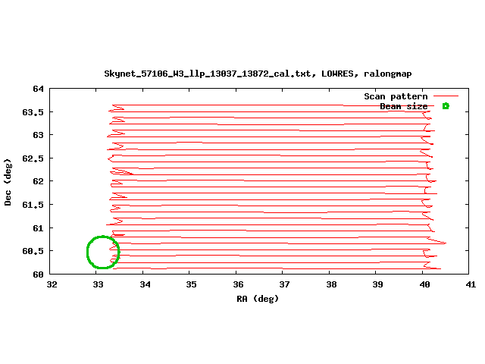Click x-axis tick label 36
485x364 pixels.
(x=238, y=284)
